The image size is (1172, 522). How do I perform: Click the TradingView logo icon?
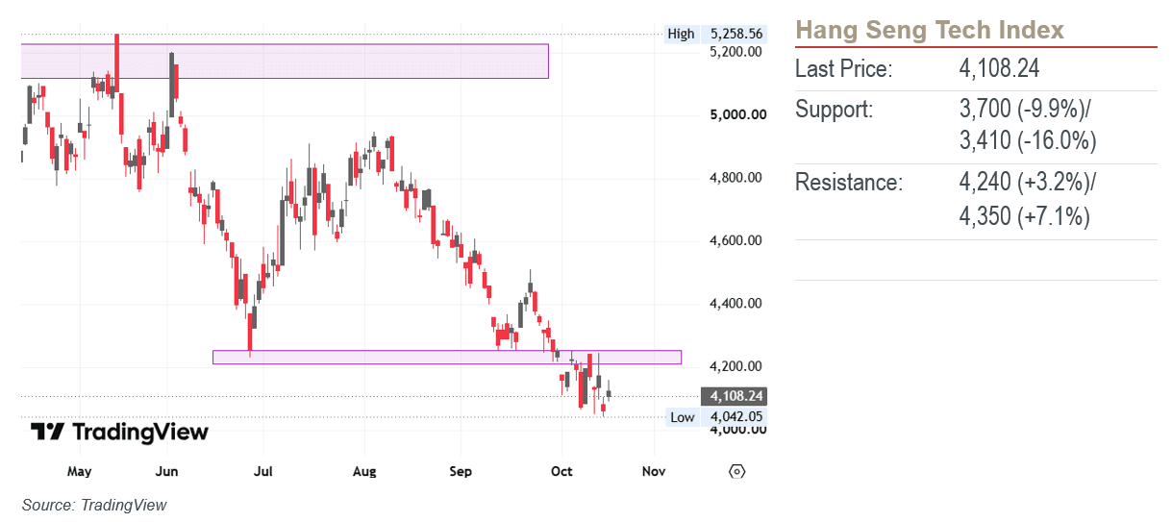coord(47,433)
